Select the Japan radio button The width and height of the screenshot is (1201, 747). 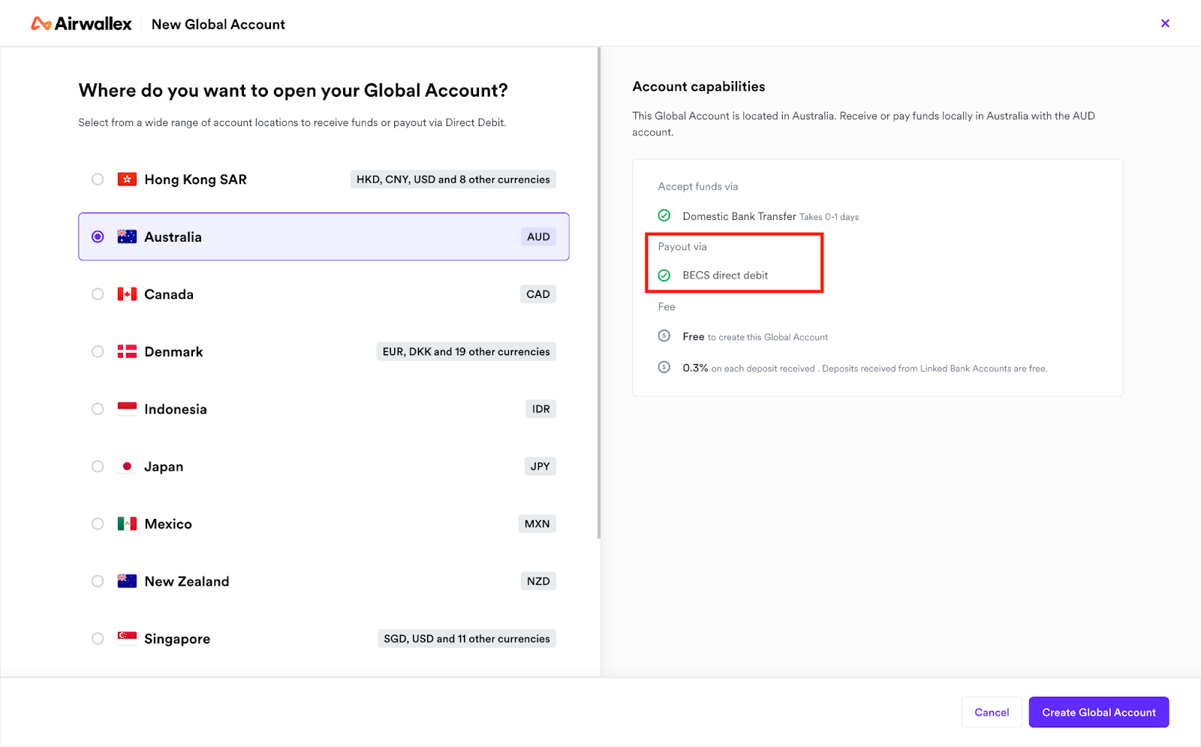pos(98,466)
